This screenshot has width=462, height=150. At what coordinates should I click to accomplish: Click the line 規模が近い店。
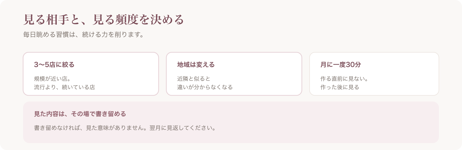pos(52,79)
